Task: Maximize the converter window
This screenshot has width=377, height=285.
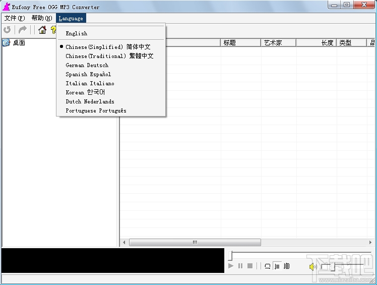Action: coord(347,5)
